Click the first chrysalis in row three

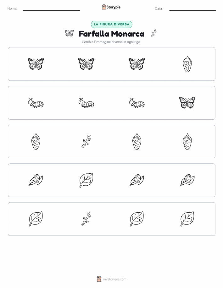pos(36,142)
